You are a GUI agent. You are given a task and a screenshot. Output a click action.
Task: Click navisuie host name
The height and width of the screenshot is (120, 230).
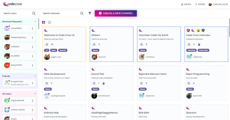102,57
